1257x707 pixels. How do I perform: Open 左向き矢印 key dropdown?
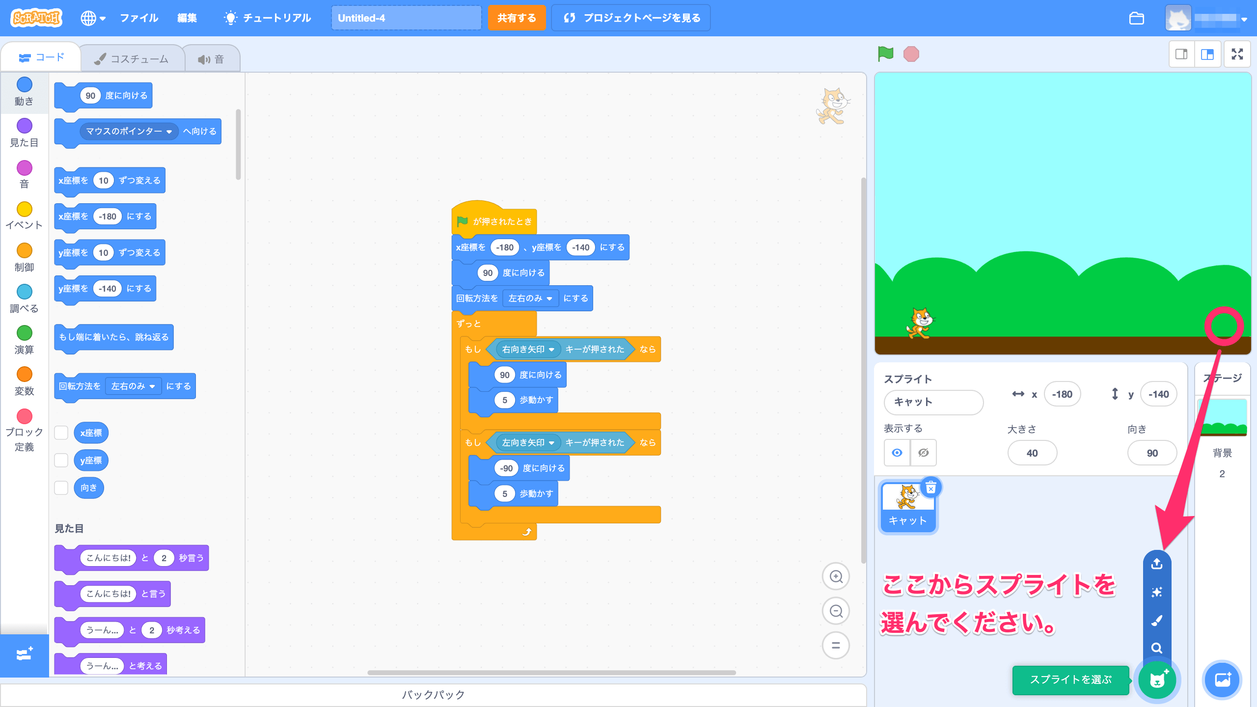click(x=528, y=443)
